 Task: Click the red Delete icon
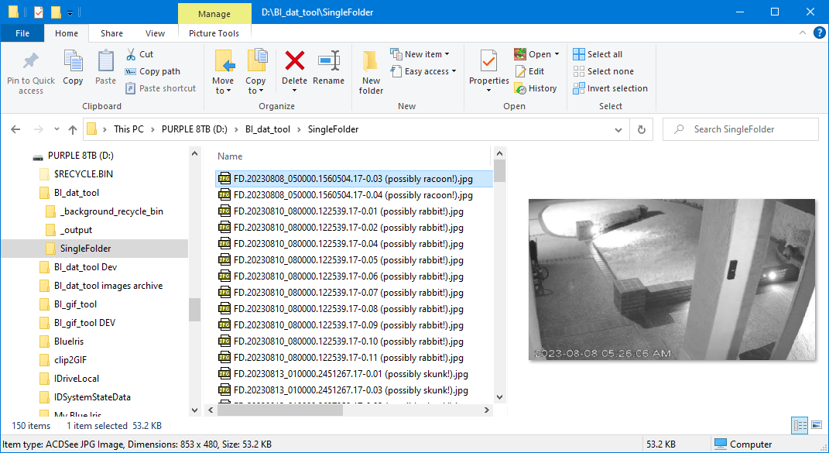pos(294,62)
